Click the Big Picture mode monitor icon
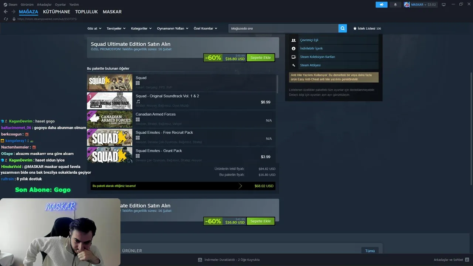473x266 pixels. (x=443, y=4)
